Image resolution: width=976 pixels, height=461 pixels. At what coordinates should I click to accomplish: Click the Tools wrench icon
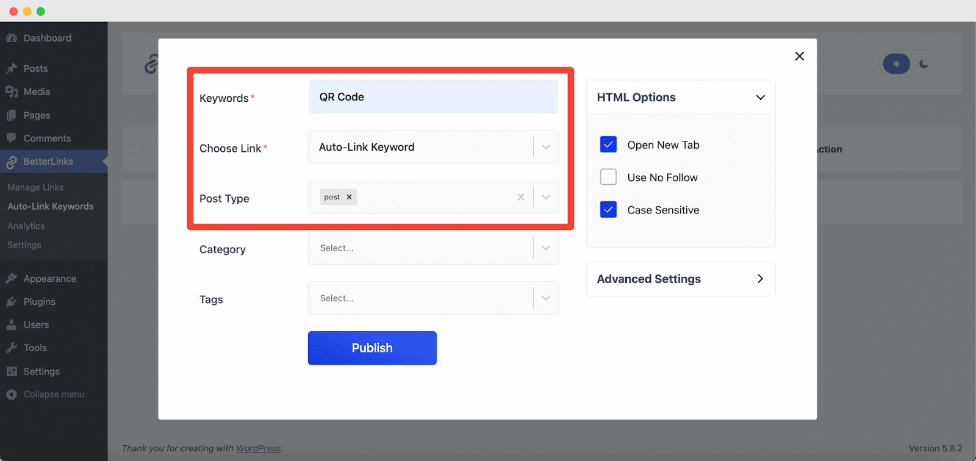[12, 348]
